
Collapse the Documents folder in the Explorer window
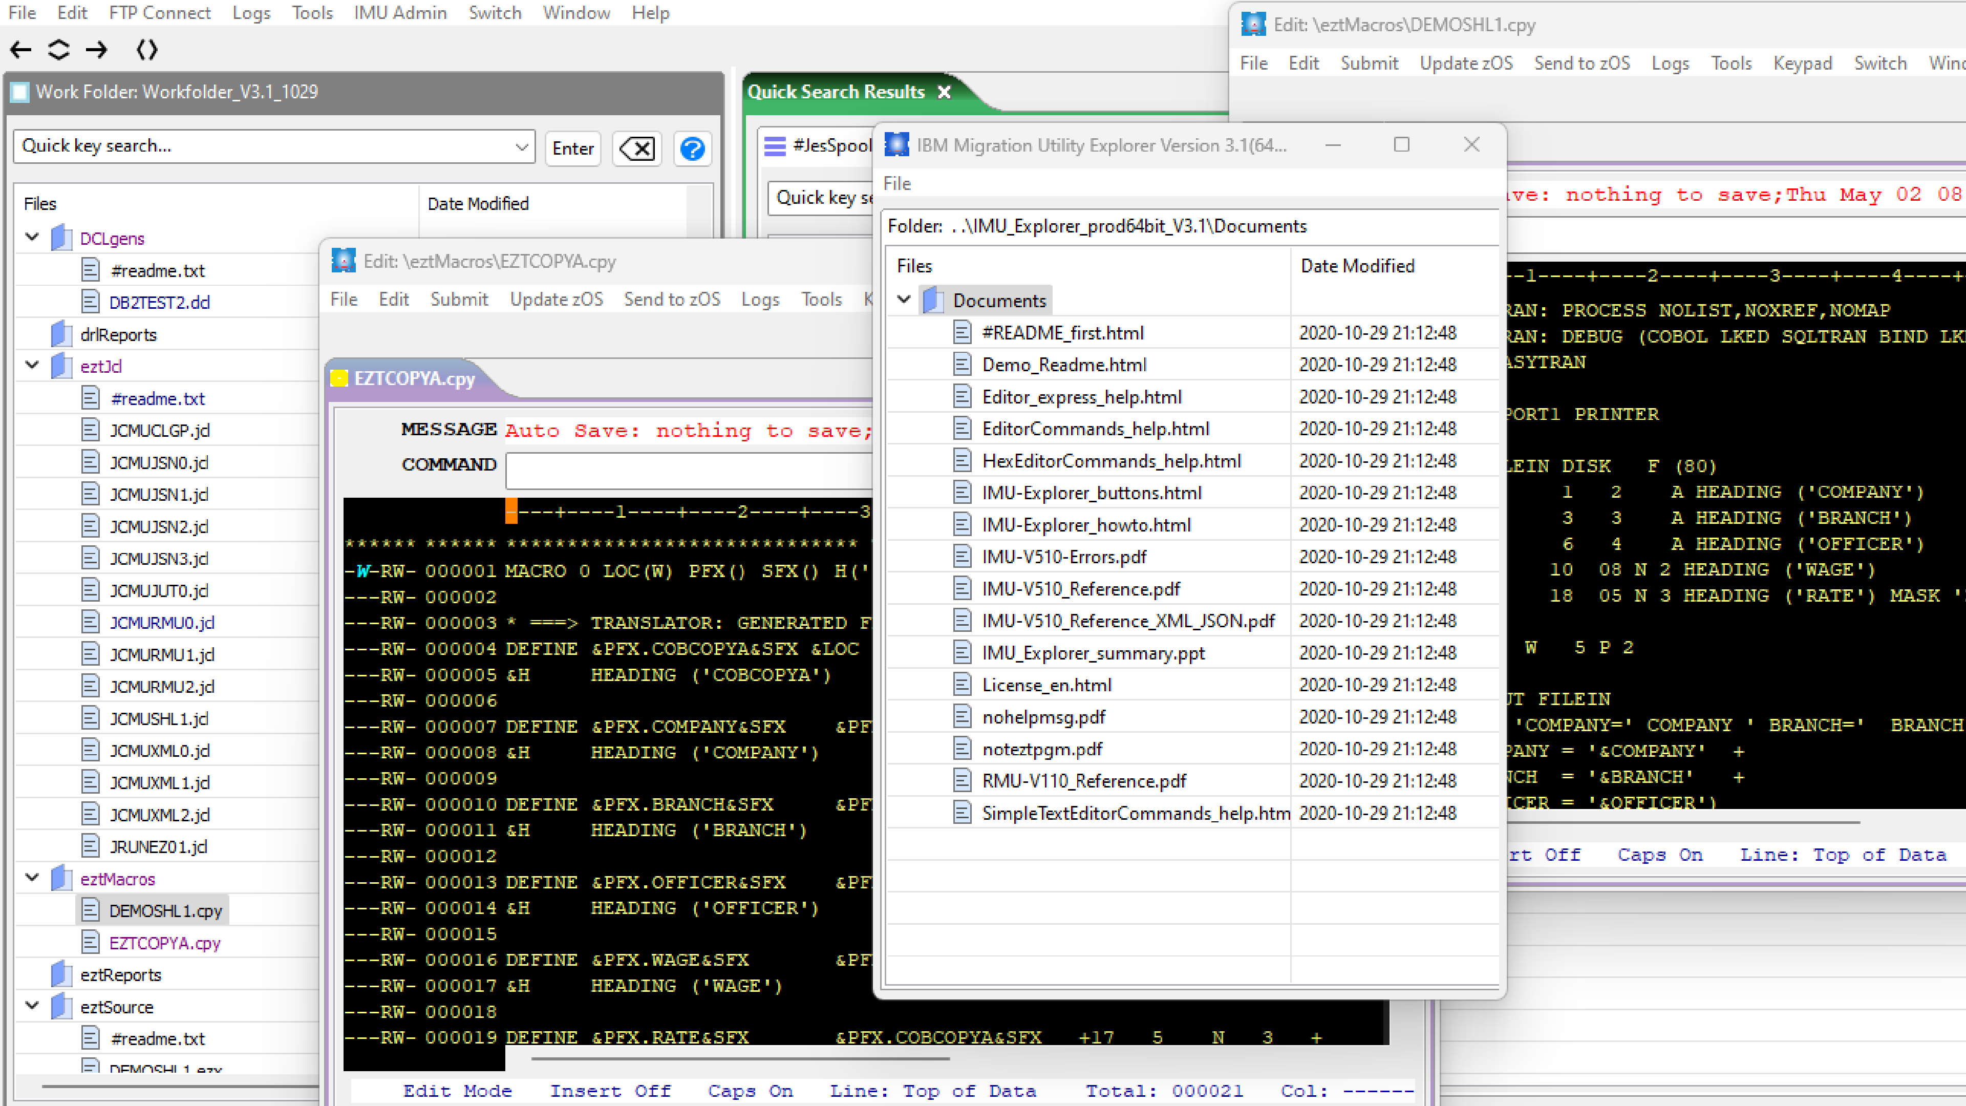tap(904, 300)
